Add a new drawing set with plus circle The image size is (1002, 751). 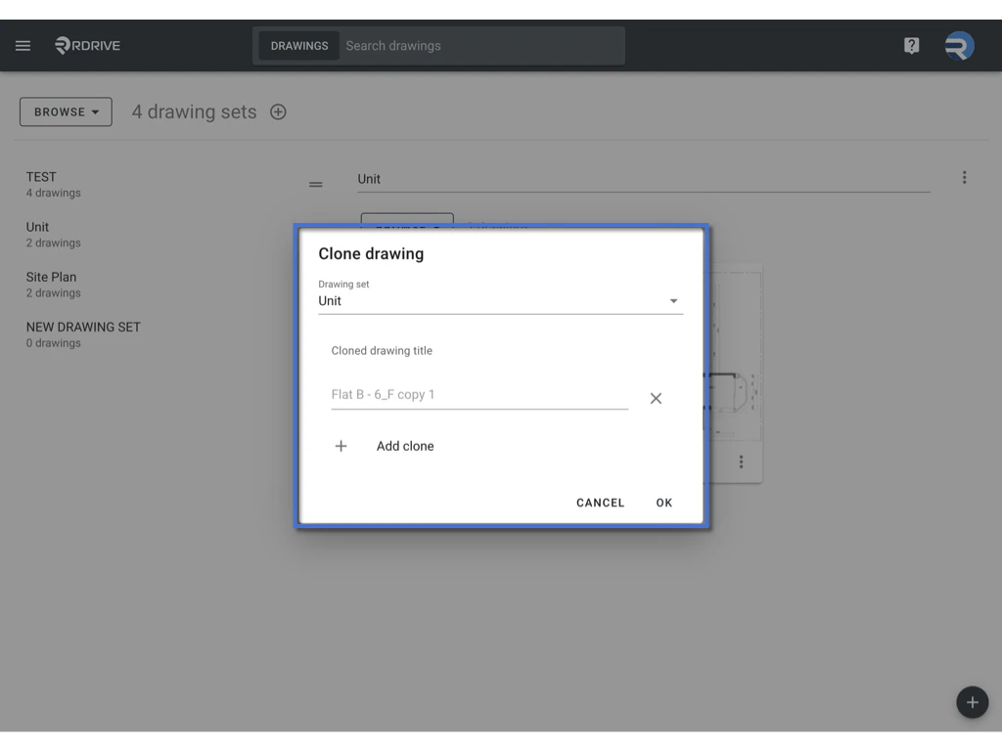click(278, 111)
